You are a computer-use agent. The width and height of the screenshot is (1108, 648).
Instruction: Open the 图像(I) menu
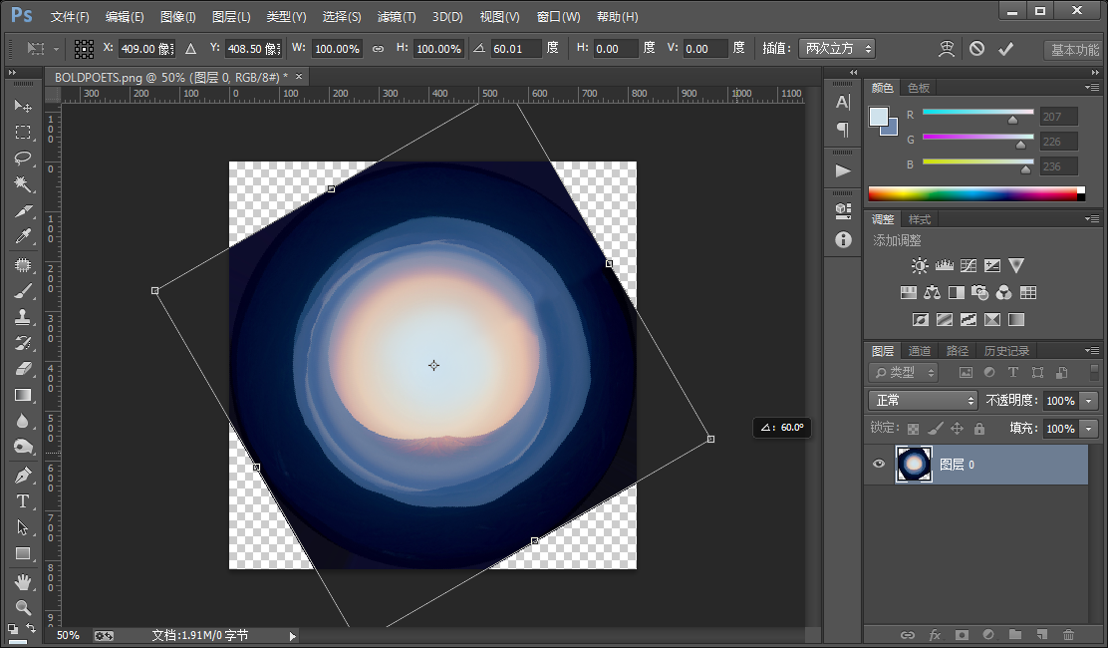coord(178,16)
